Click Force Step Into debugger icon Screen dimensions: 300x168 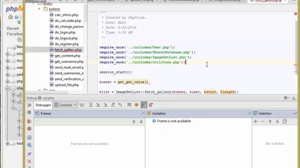[105, 105]
